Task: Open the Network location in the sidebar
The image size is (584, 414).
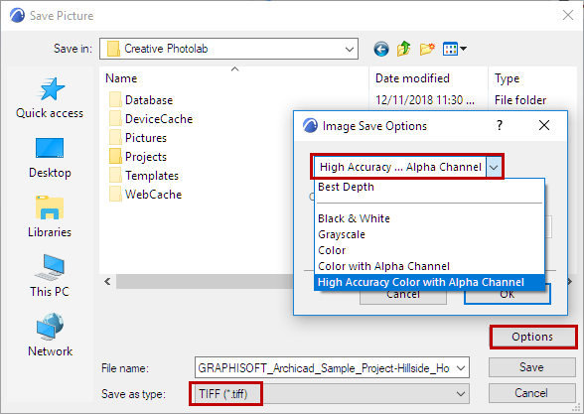Action: coord(50,336)
